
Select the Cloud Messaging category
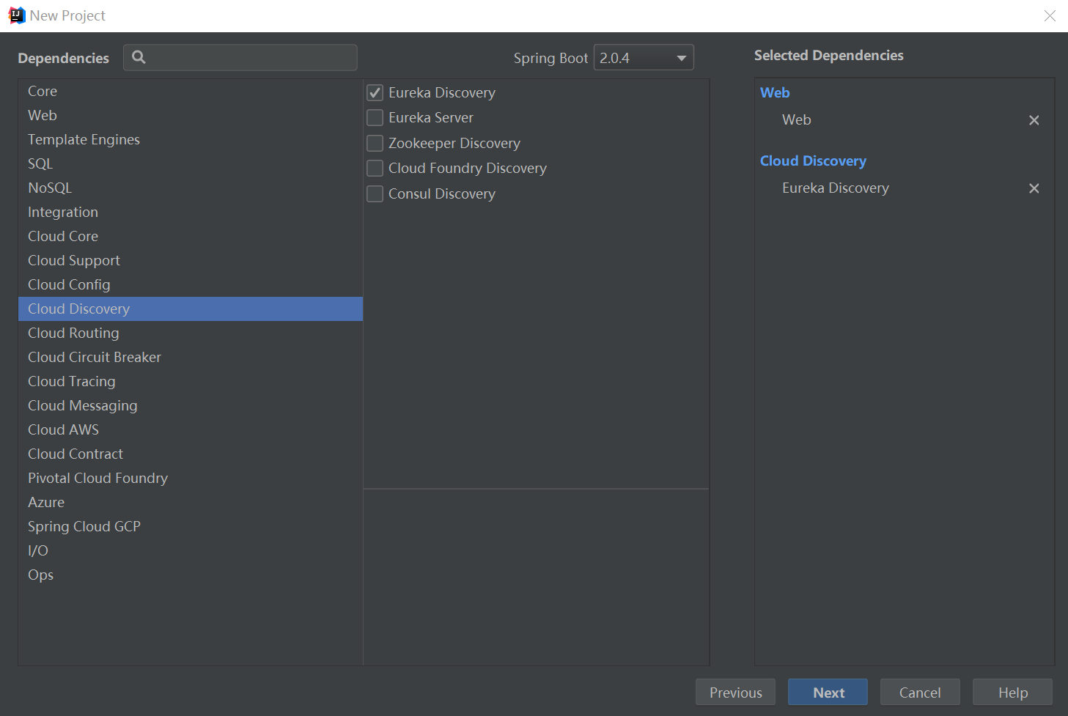coord(191,405)
